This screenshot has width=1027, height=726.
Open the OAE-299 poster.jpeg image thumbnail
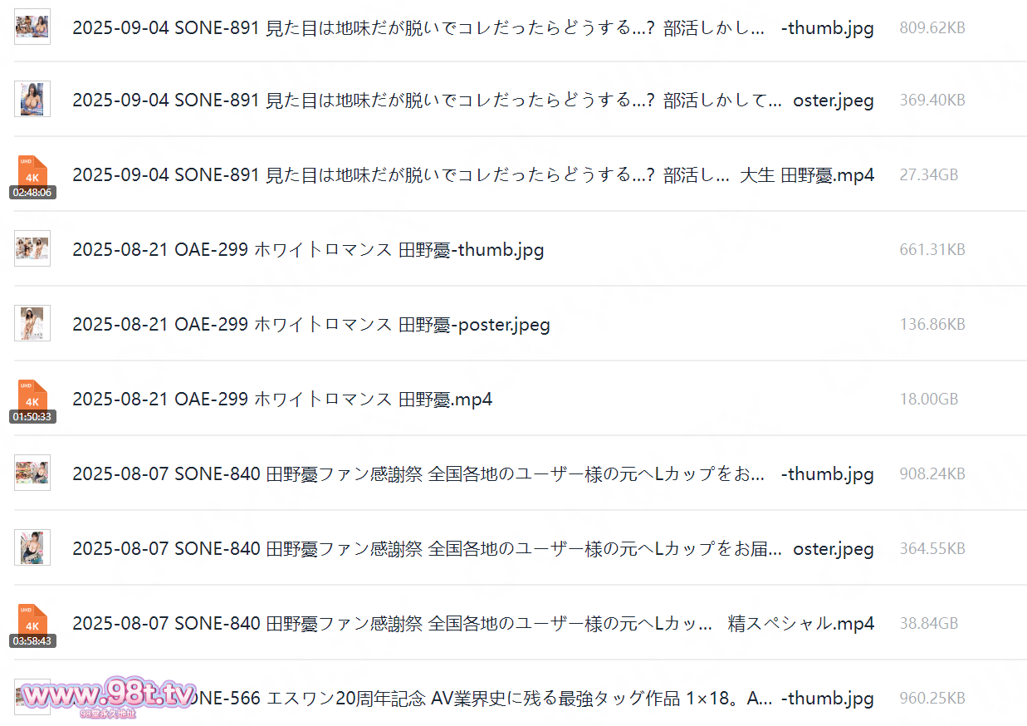pos(32,324)
